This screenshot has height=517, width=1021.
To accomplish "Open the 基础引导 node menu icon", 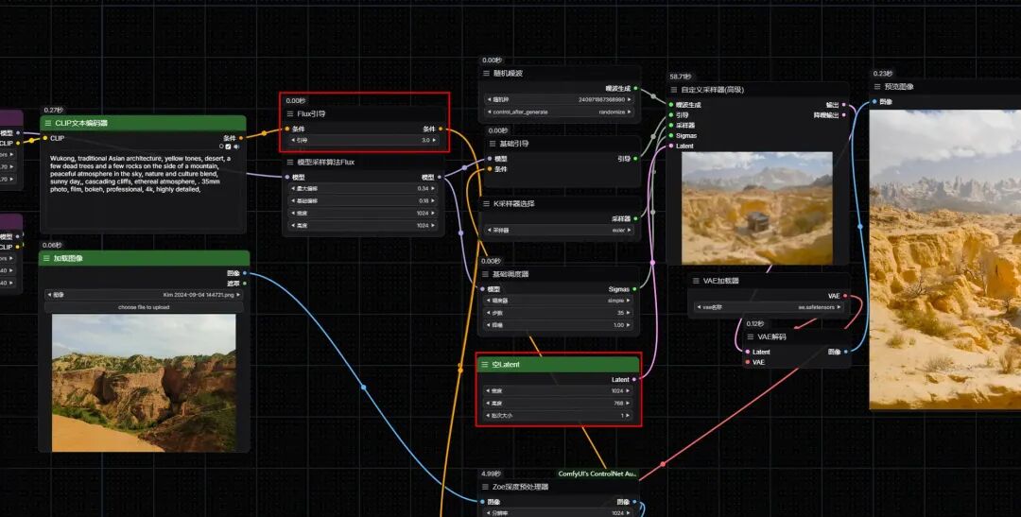I will coord(492,144).
